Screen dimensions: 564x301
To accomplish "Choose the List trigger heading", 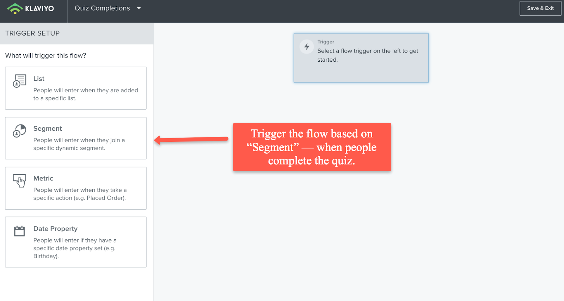I will click(x=39, y=79).
